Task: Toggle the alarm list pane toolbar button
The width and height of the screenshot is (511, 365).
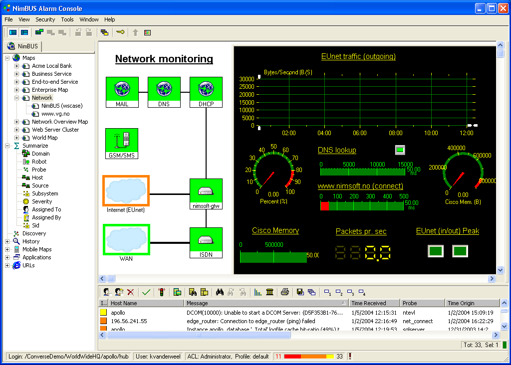Action: [24, 32]
